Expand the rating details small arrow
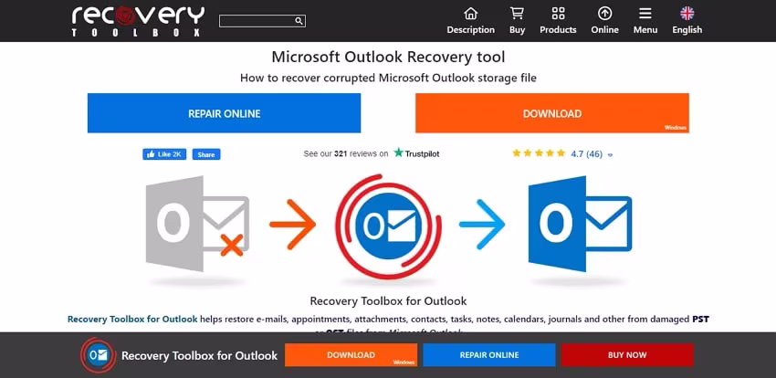This screenshot has height=378, width=776. (x=610, y=155)
